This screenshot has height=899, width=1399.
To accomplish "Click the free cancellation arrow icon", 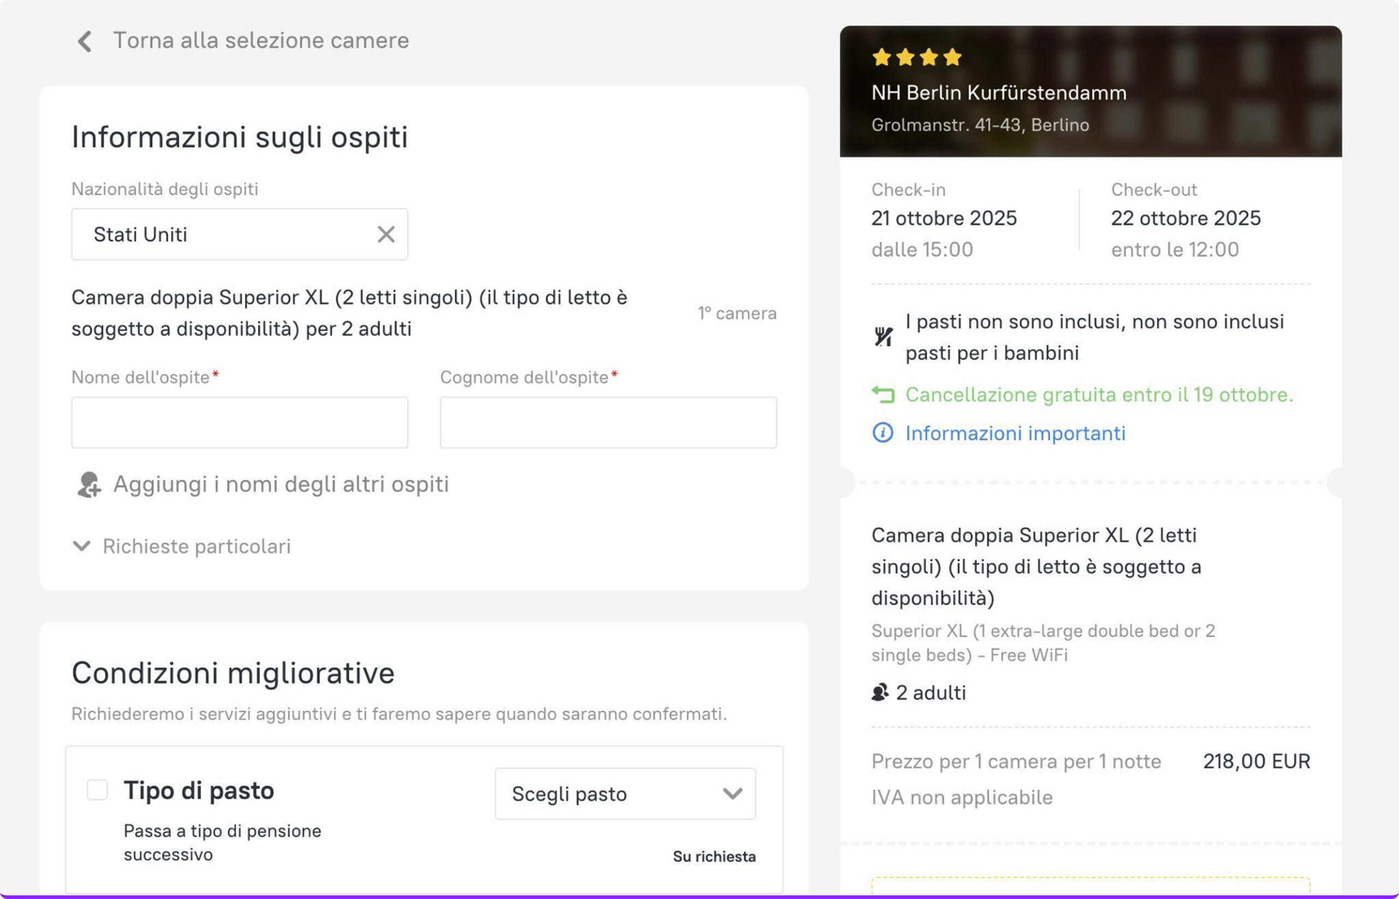I will 883,395.
